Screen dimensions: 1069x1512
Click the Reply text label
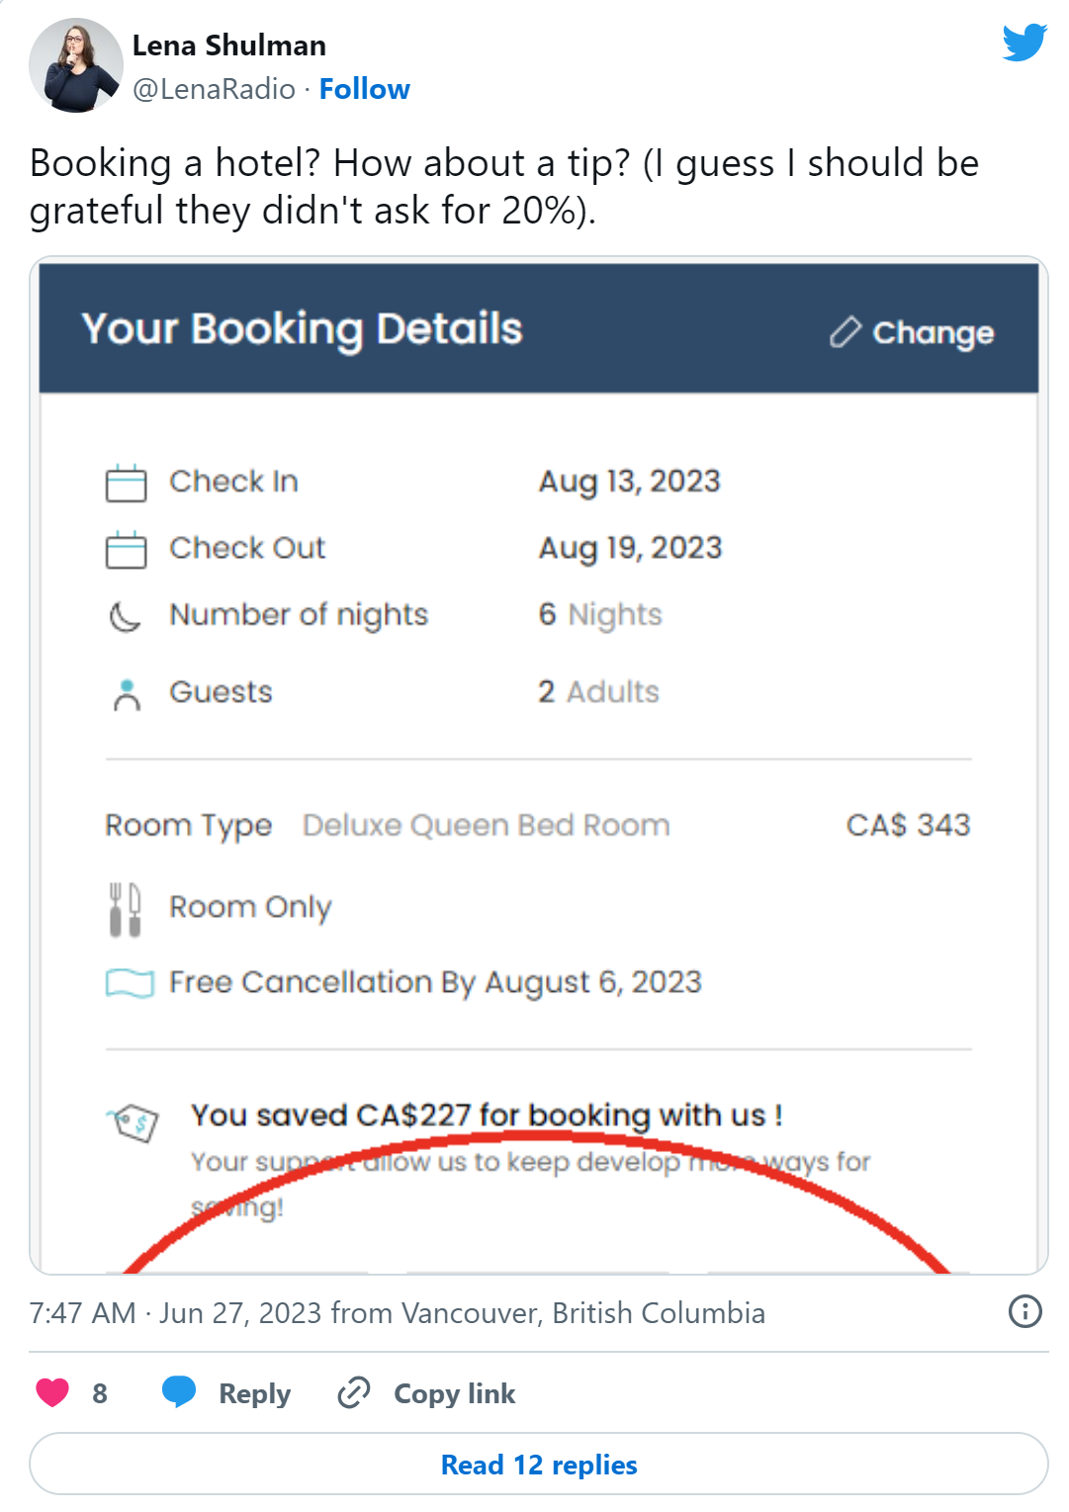pos(255,1393)
